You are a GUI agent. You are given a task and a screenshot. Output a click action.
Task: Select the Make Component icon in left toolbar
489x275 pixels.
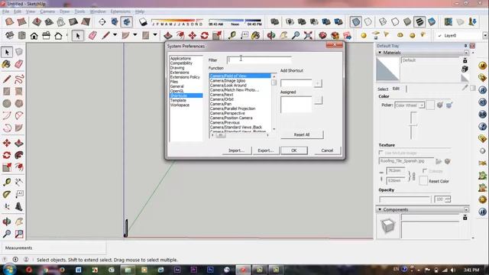19,52
